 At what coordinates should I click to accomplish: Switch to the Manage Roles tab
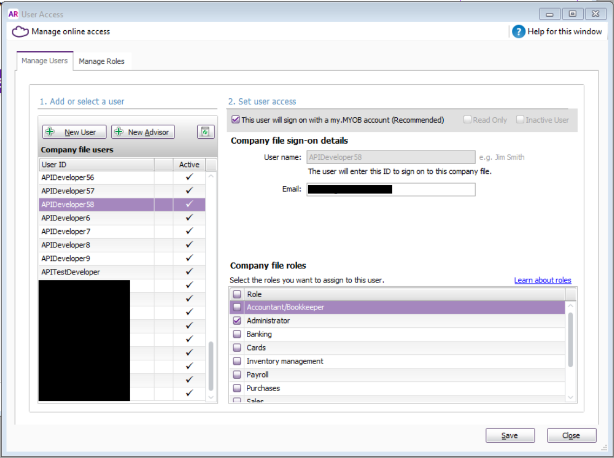(x=102, y=62)
